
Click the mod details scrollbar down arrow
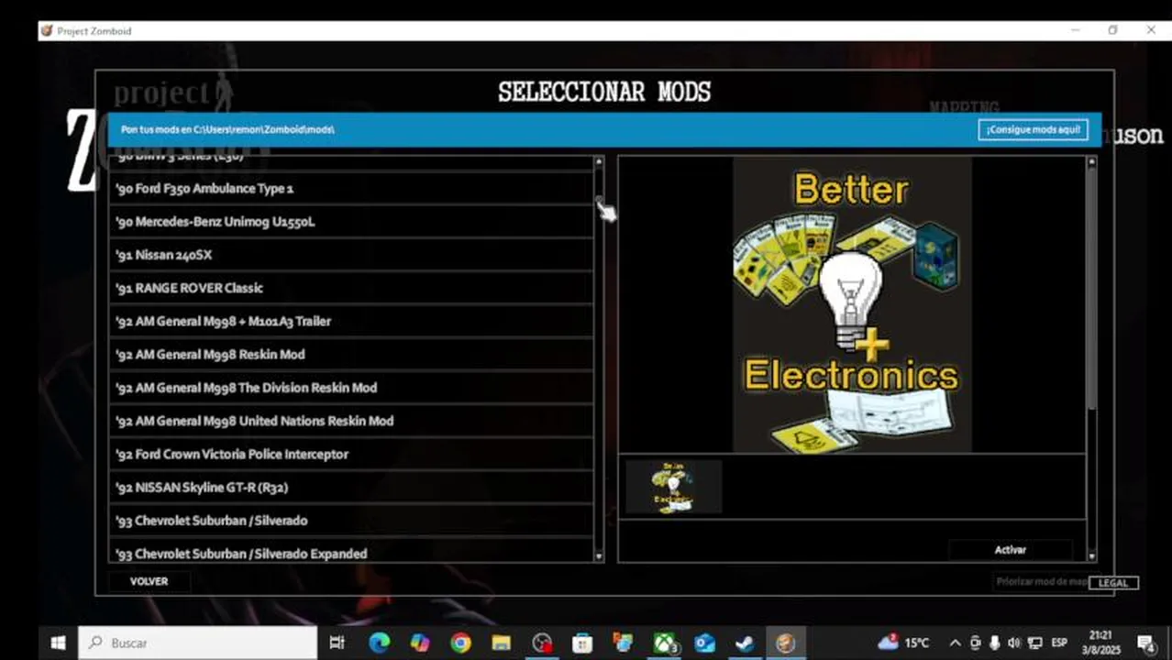(x=1091, y=555)
